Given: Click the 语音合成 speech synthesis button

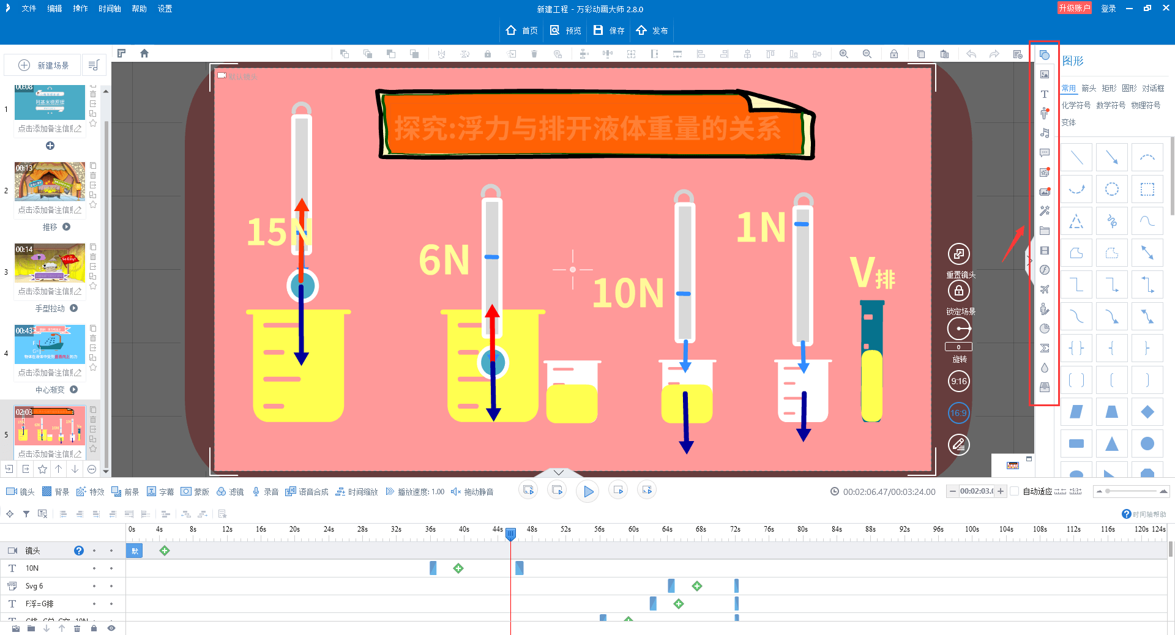Looking at the screenshot, I should pyautogui.click(x=307, y=492).
